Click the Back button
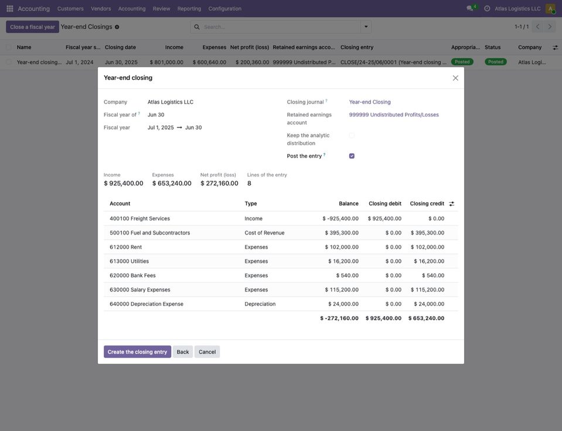Viewport: 562px width, 431px height. [x=183, y=352]
